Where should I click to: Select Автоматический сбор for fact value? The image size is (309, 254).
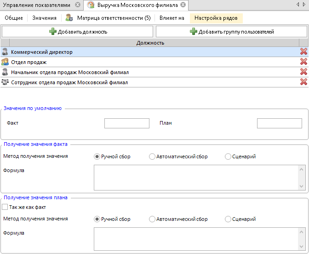[x=152, y=156]
